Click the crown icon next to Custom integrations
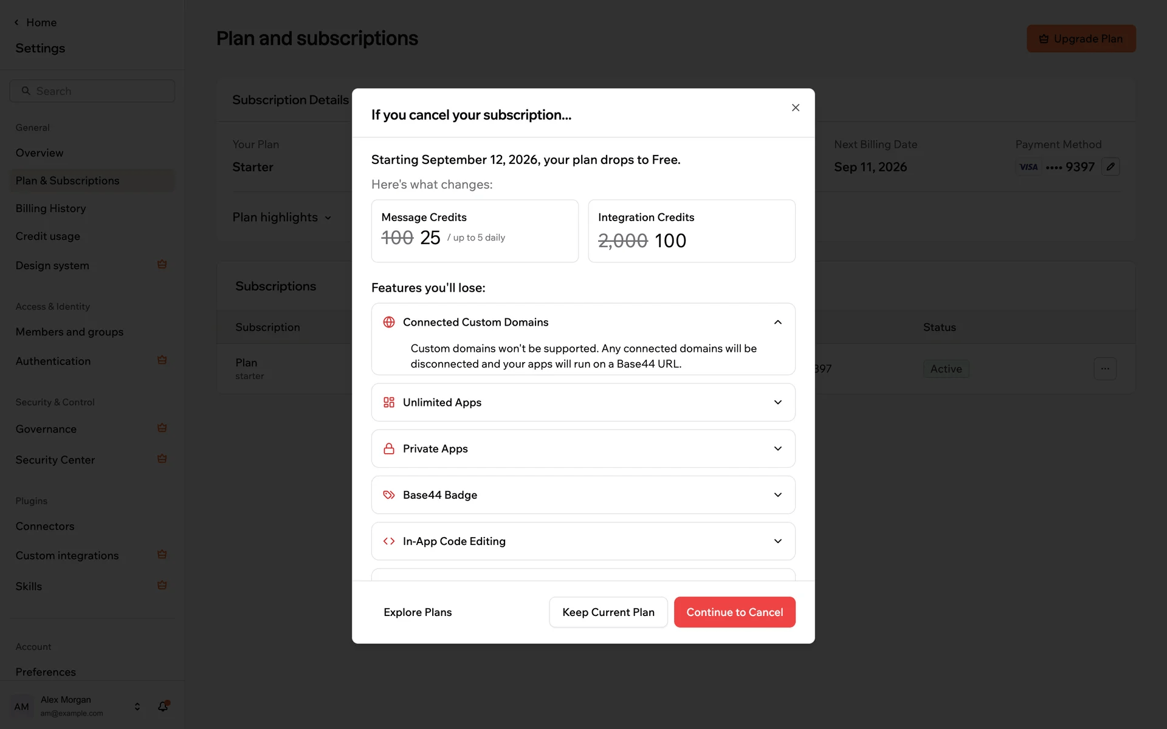The width and height of the screenshot is (1167, 729). (x=162, y=554)
